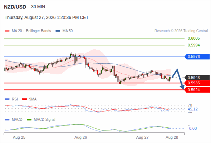Click the MA 20 + Bollinger Bands legend label
Viewport: 211px width, 143px height.
tap(31, 31)
